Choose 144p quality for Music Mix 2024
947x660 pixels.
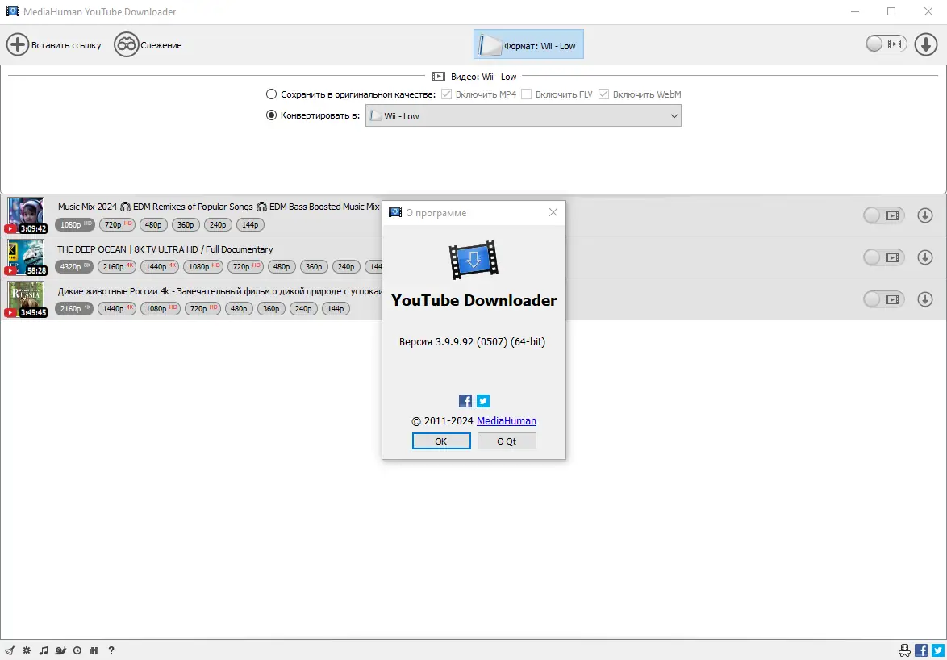(250, 224)
